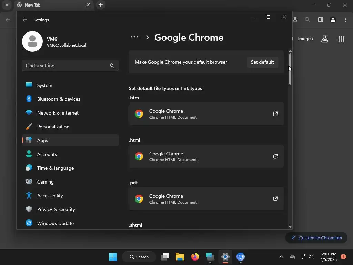This screenshot has height=265, width=353.
Task: Click the Search Labs flask on New Tab page
Action: coord(325,39)
